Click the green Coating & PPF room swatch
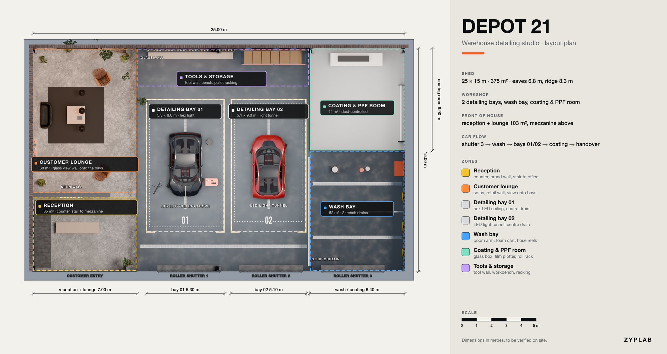 pos(466,252)
